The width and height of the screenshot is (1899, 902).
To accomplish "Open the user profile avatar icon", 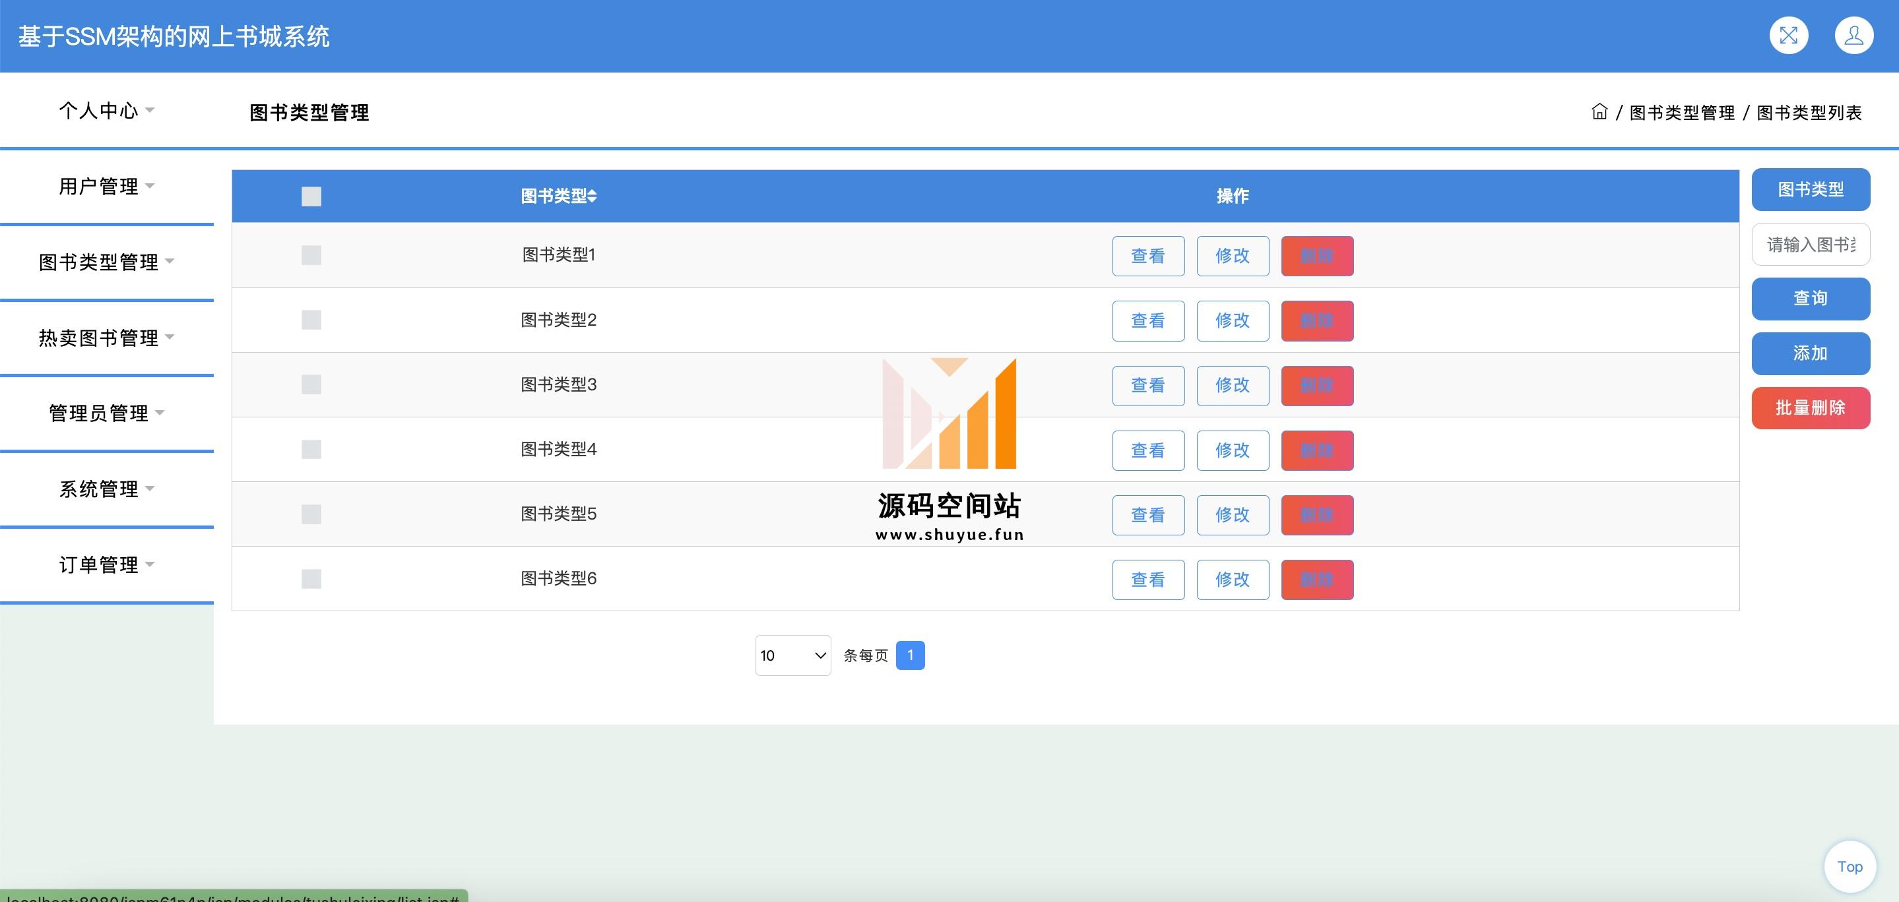I will coord(1853,36).
